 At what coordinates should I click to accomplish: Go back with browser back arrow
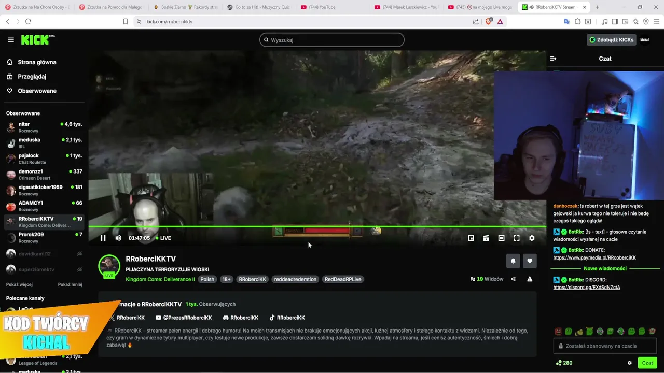tap(7, 21)
